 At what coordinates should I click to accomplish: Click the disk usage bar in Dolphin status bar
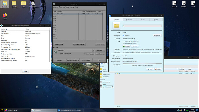[184, 107]
